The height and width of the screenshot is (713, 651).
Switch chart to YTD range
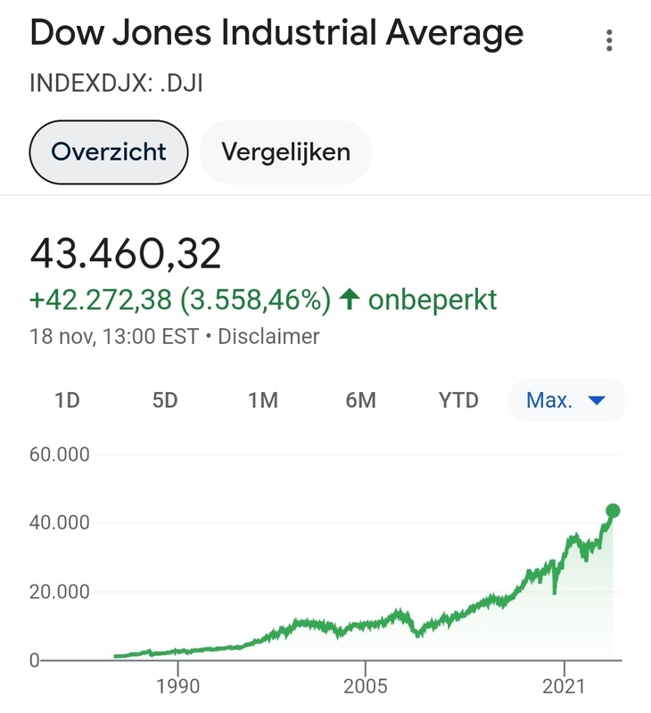tap(458, 400)
